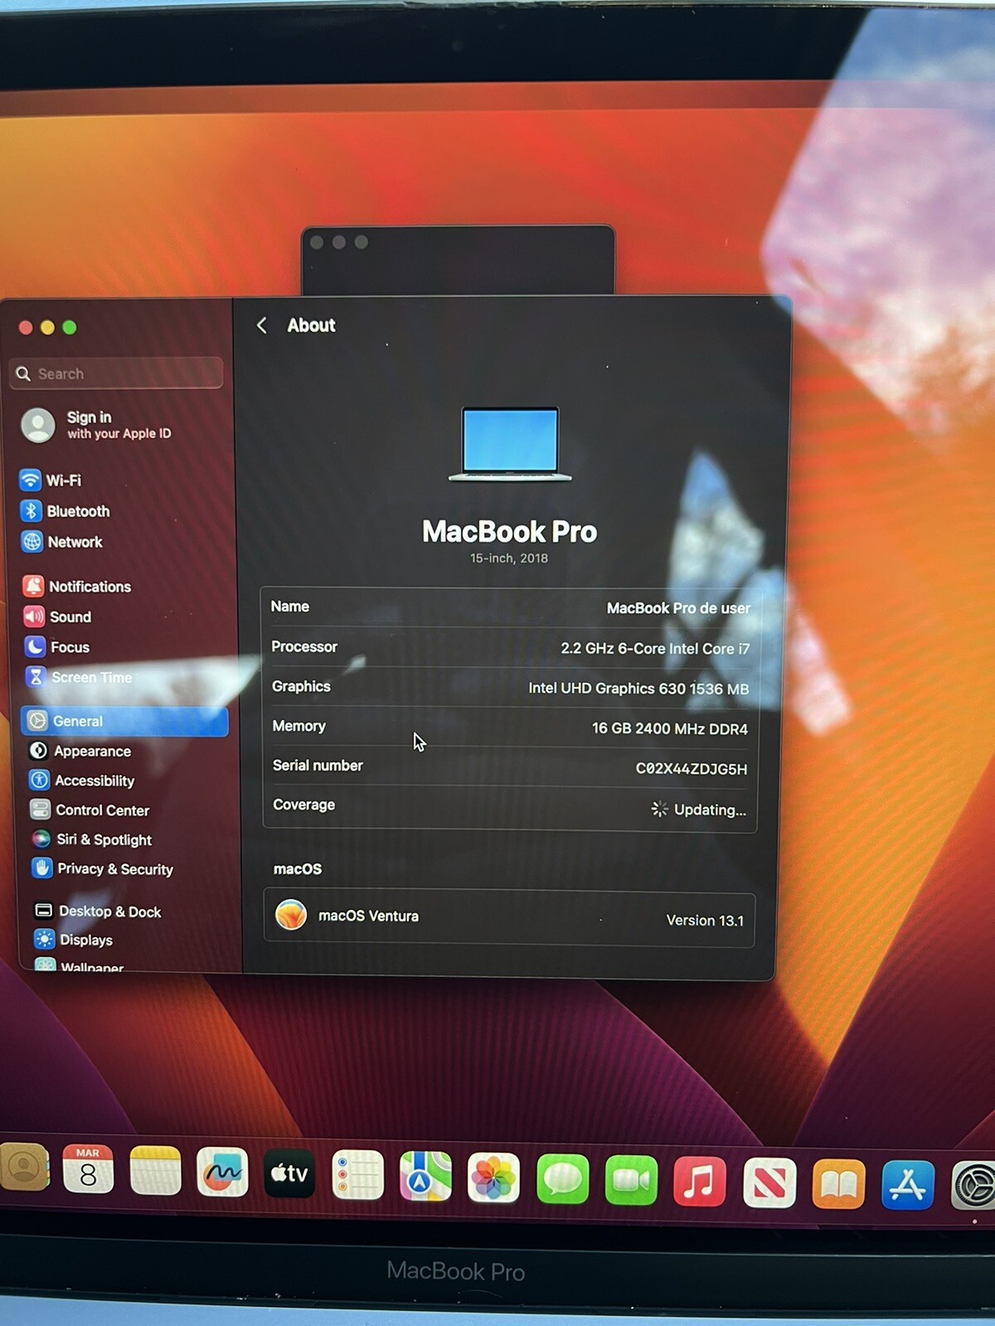995x1326 pixels.
Task: Click the processor value 2.2 GHz 6-Core Intel Core i7
Action: [x=655, y=649]
